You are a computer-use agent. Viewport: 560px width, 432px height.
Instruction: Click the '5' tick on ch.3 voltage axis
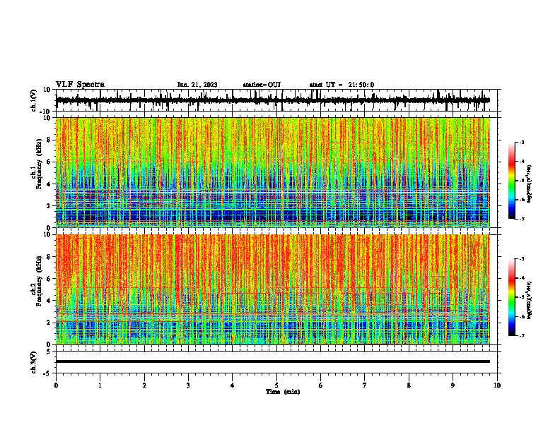click(x=49, y=352)
